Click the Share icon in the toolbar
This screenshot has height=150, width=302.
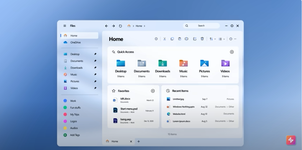pyautogui.click(x=195, y=39)
